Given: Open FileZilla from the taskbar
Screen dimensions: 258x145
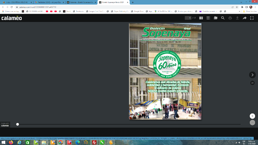Looking at the screenshot, I should pos(94,143).
